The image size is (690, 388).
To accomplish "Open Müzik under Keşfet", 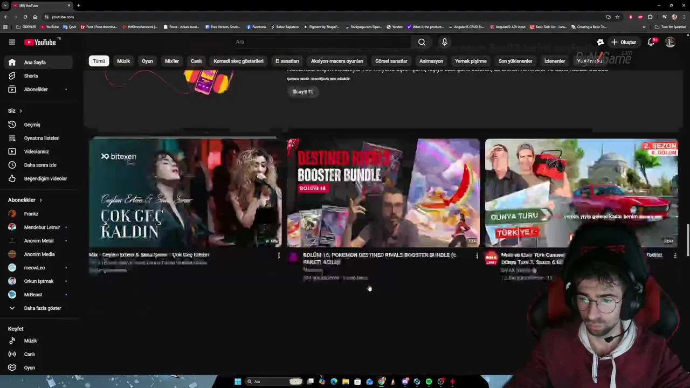I will click(38, 341).
